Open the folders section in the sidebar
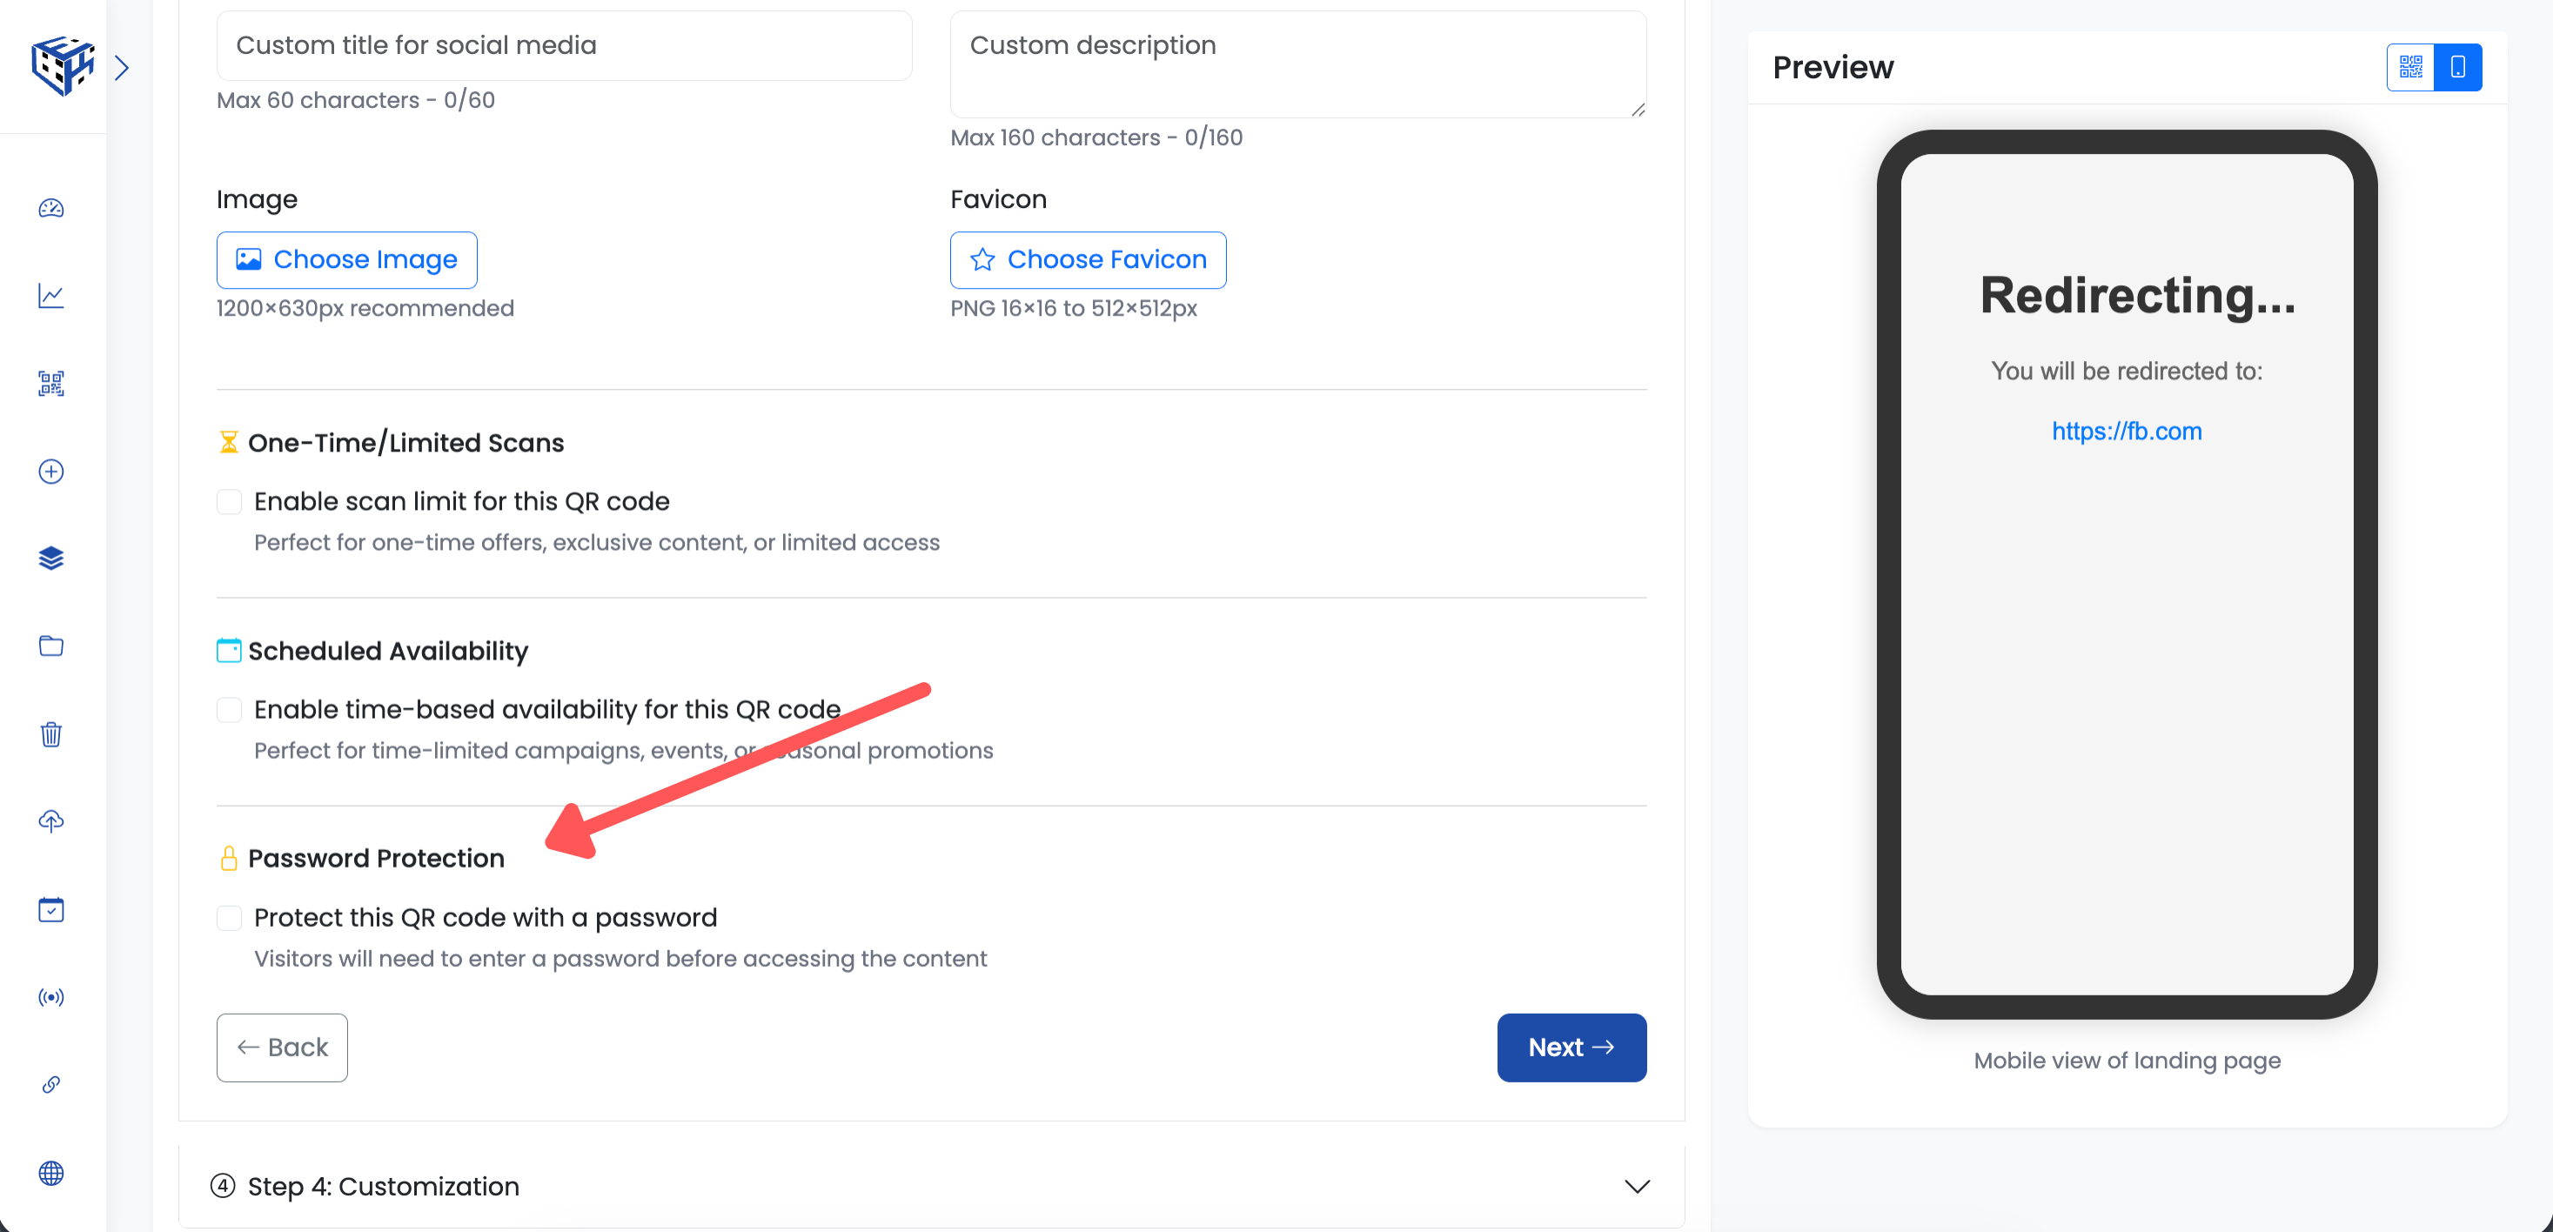2553x1232 pixels. coord(50,646)
